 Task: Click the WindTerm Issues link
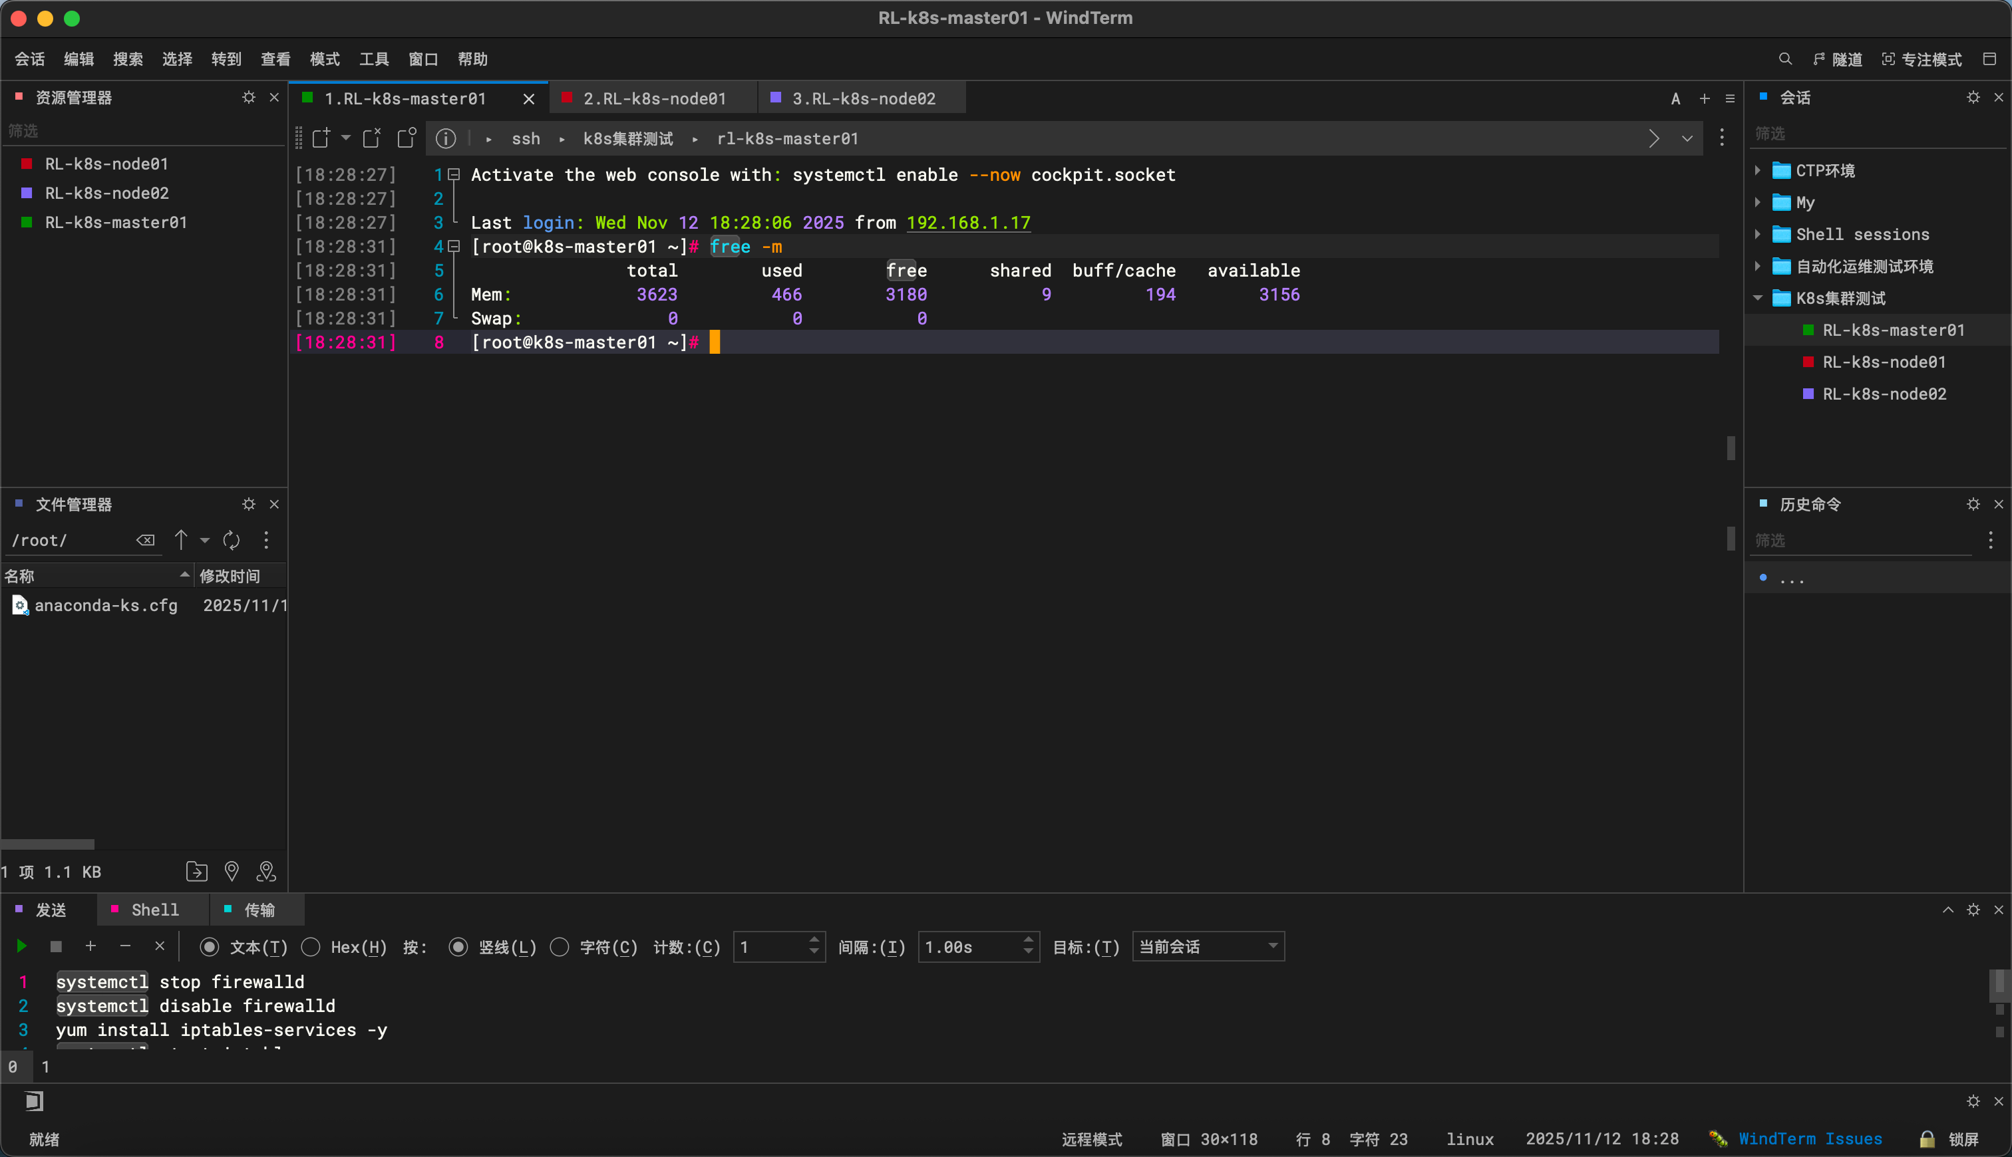pyautogui.click(x=1810, y=1139)
